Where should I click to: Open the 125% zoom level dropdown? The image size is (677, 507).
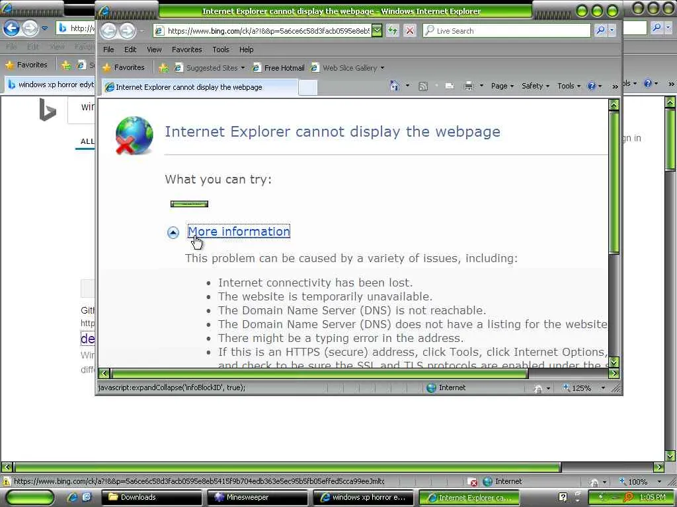tap(603, 388)
